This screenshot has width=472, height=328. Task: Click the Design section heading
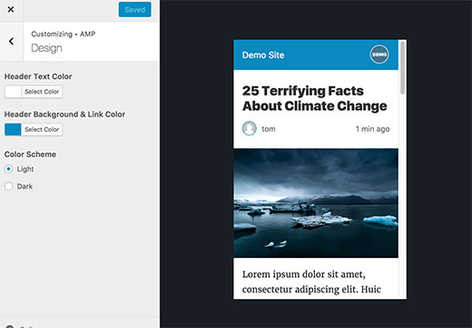point(46,48)
